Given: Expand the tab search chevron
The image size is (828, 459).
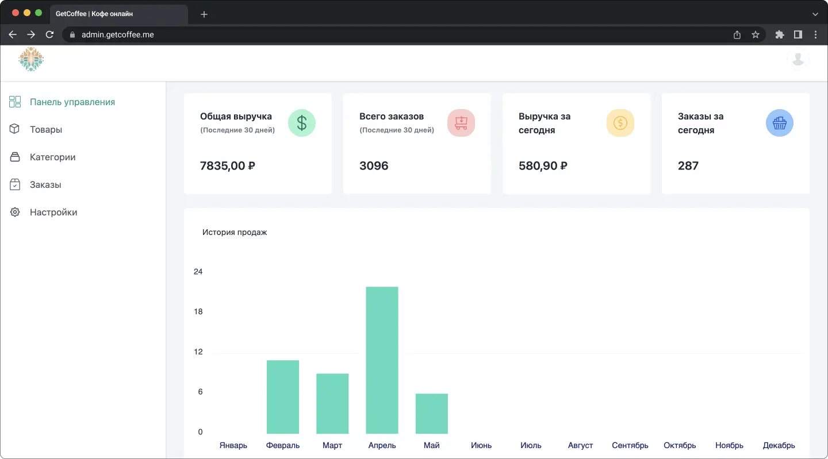Looking at the screenshot, I should (x=815, y=14).
